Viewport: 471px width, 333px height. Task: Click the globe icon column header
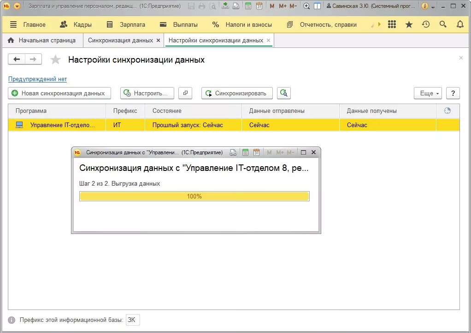click(447, 111)
